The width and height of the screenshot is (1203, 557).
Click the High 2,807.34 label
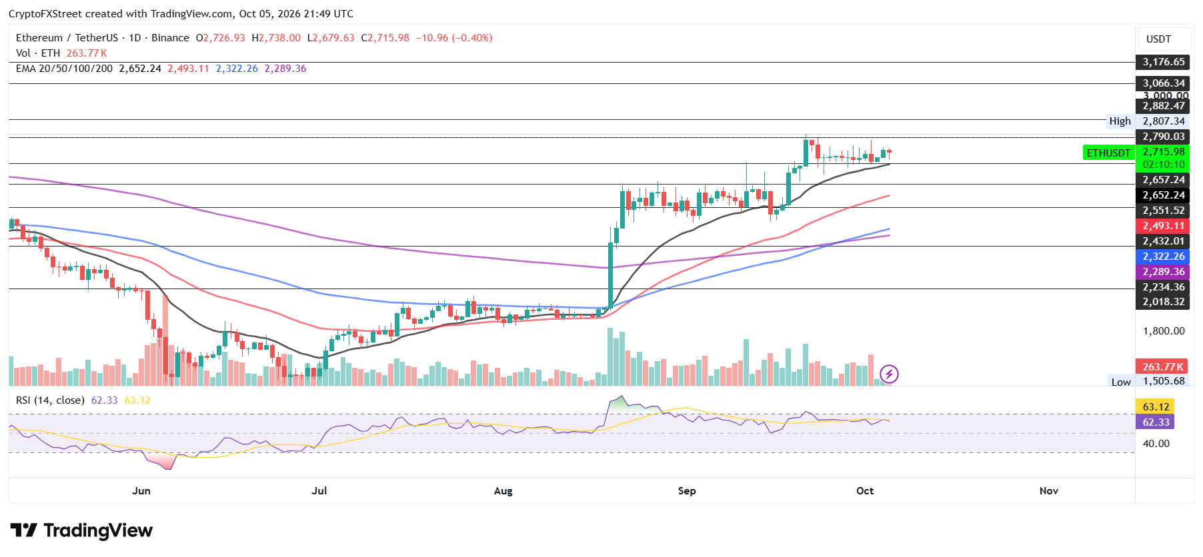pos(1147,121)
